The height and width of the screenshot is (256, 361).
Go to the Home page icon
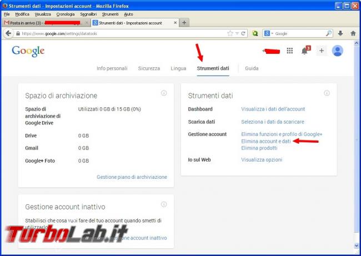tap(353, 34)
